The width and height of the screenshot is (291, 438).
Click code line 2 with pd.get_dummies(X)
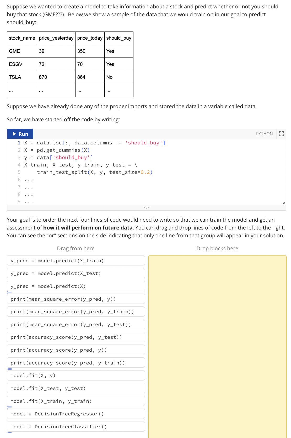(x=57, y=150)
